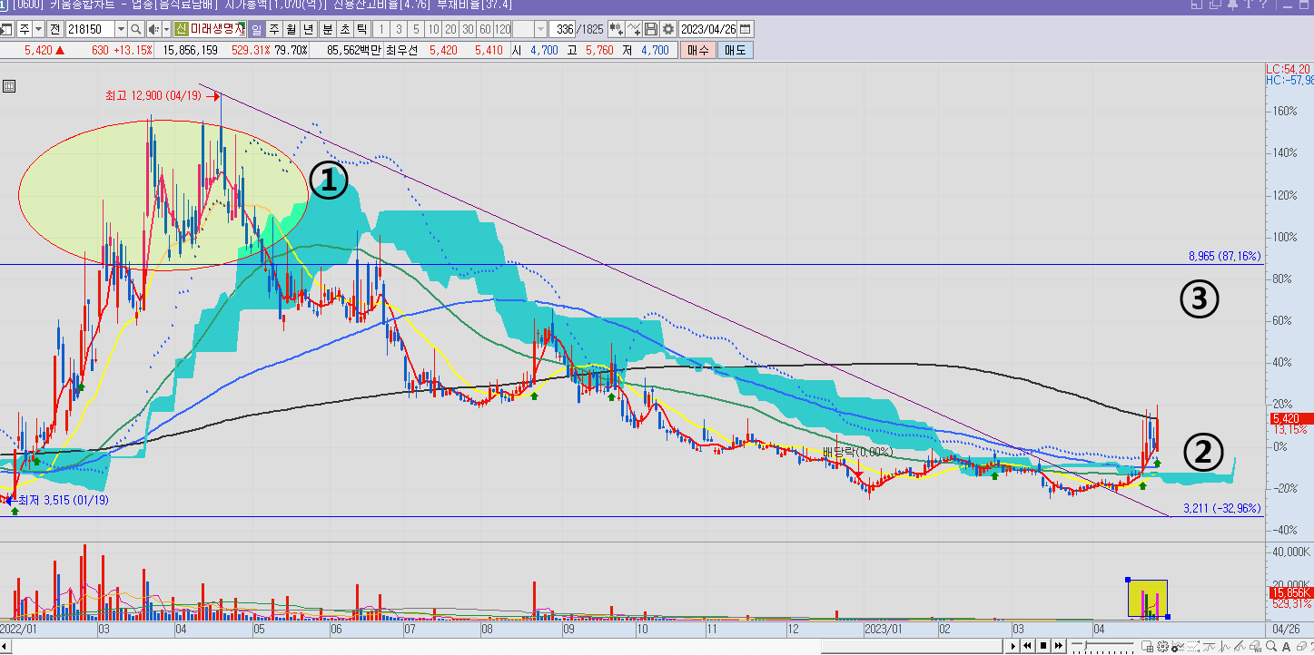This screenshot has width=1314, height=655.
Task: Open the stock code 218150 dropdown arrow
Action: click(x=121, y=29)
